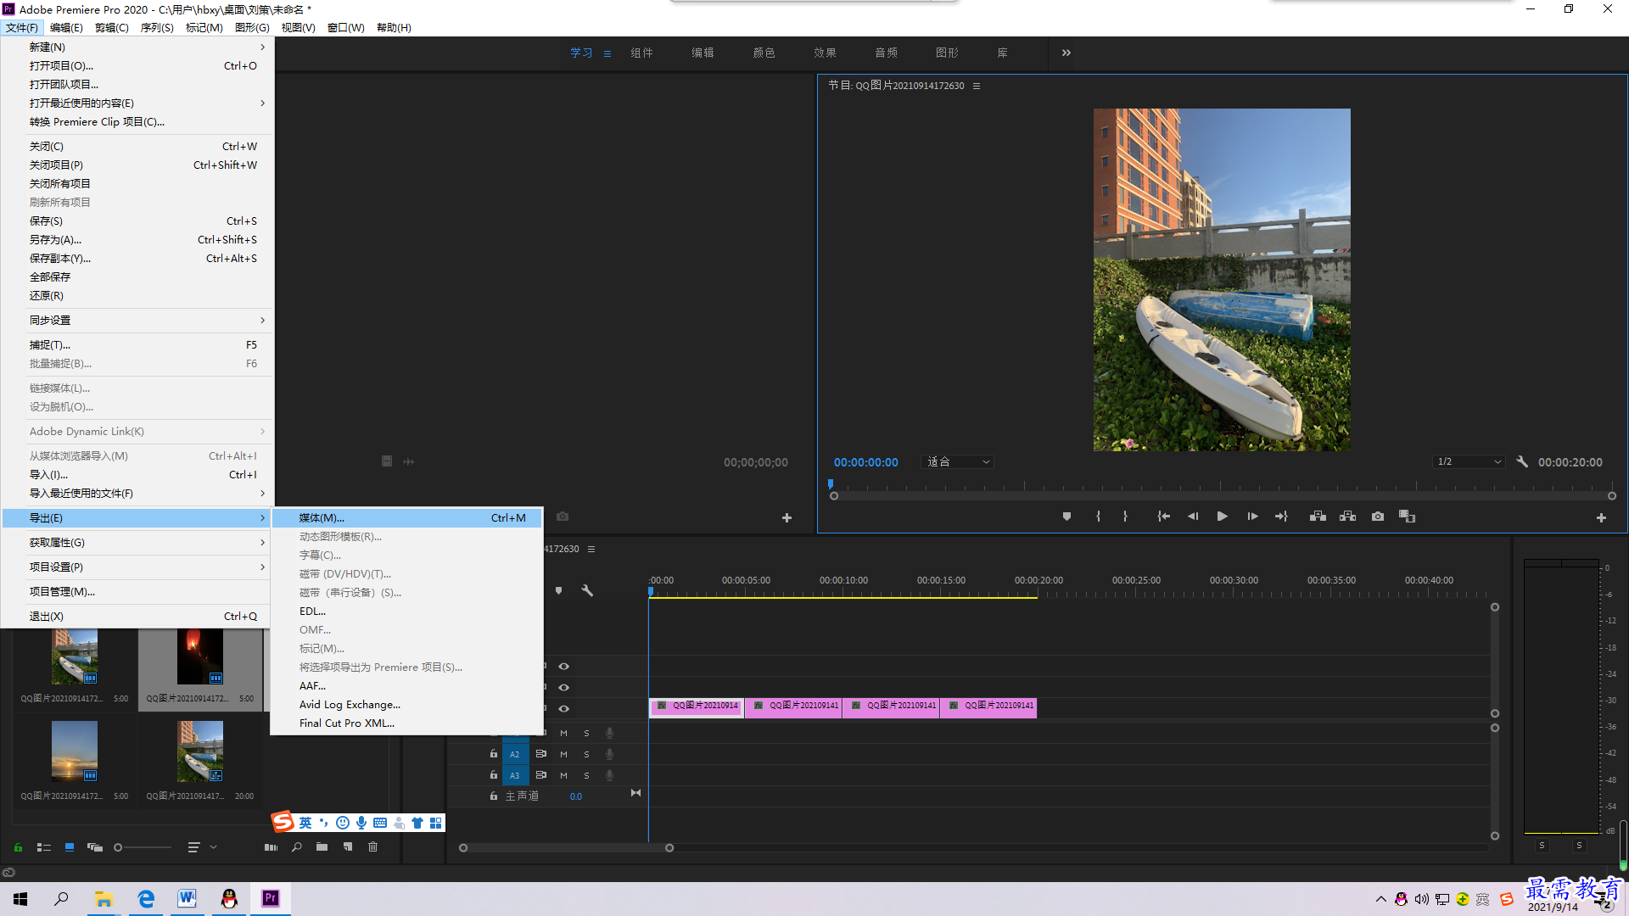The height and width of the screenshot is (916, 1629).
Task: Click the timeline Add Marker icon
Action: tap(558, 590)
